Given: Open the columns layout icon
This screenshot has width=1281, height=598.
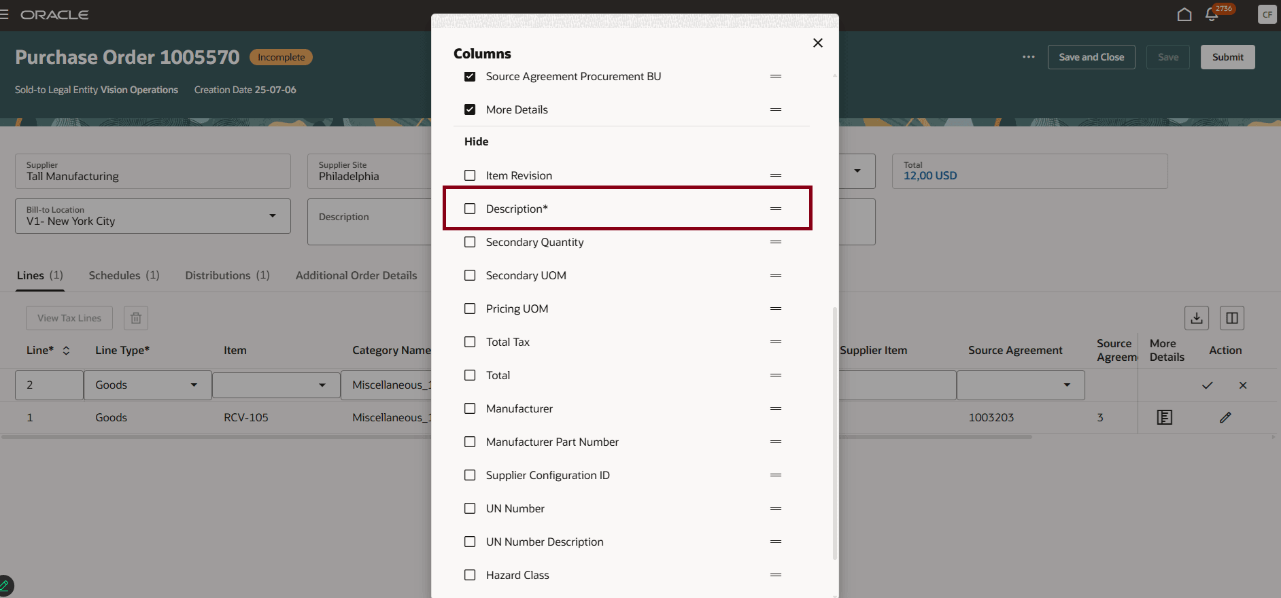Looking at the screenshot, I should (x=1232, y=318).
